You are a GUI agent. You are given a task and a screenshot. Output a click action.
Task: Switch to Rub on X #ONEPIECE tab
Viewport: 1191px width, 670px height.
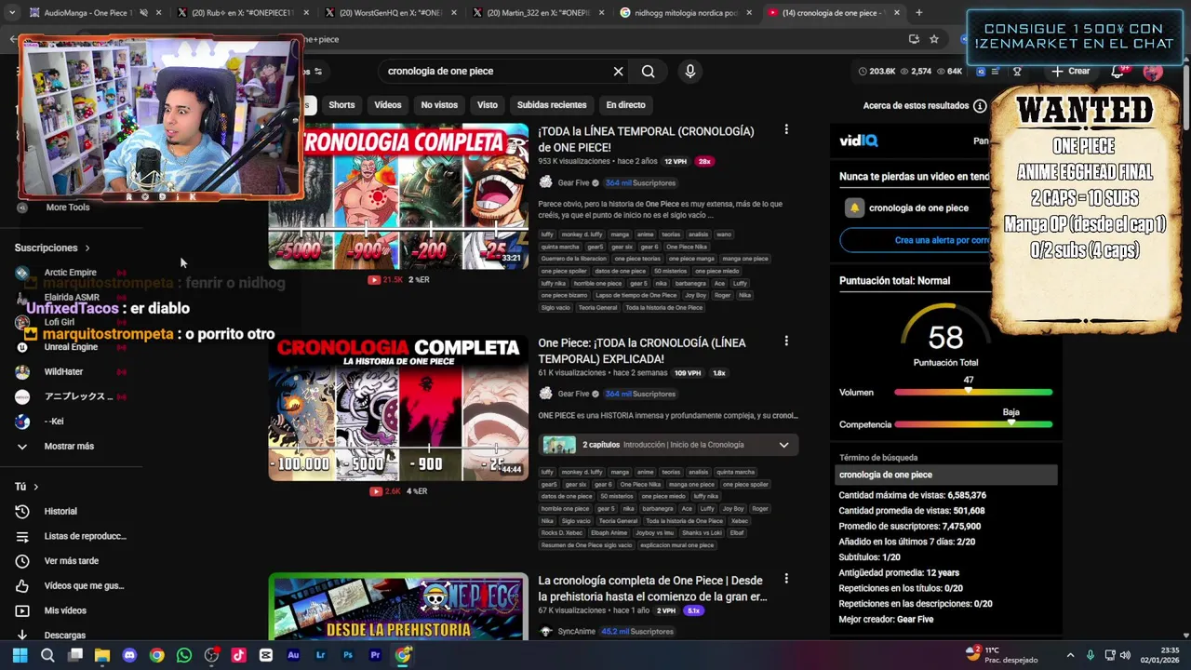coord(241,13)
